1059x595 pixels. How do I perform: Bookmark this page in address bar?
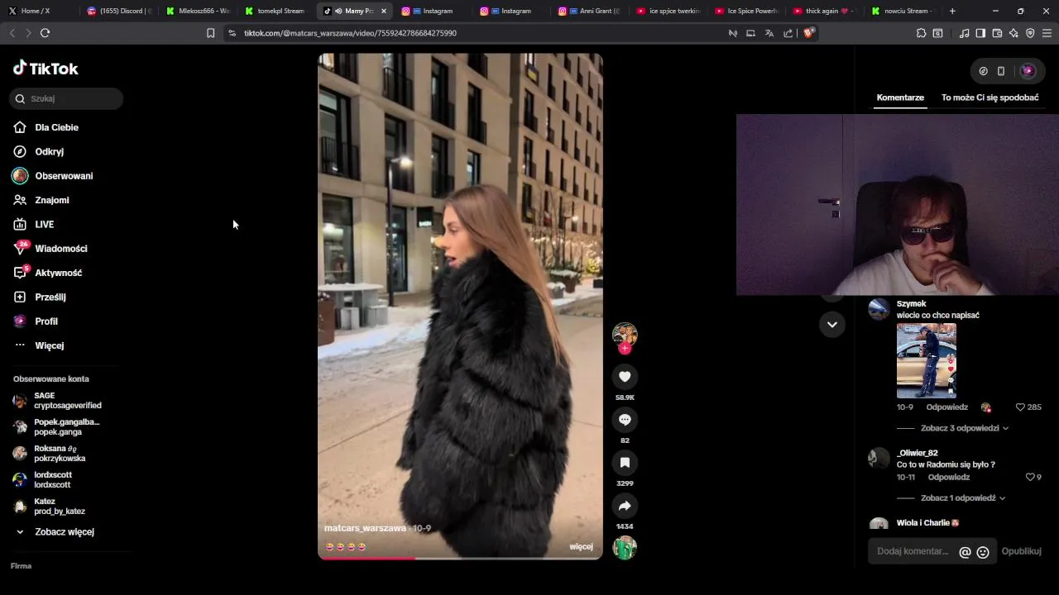coord(210,33)
